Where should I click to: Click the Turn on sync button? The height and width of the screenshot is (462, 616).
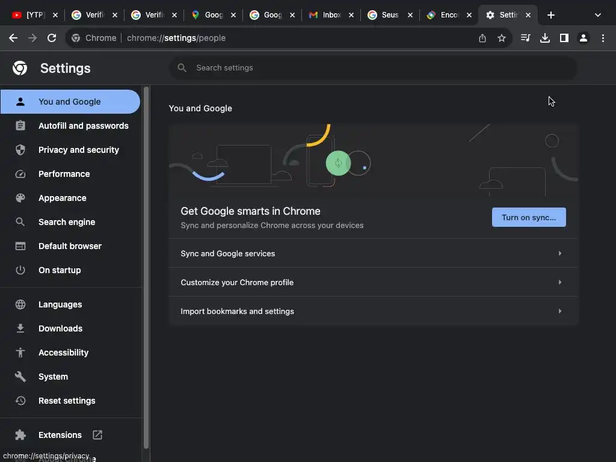(529, 217)
